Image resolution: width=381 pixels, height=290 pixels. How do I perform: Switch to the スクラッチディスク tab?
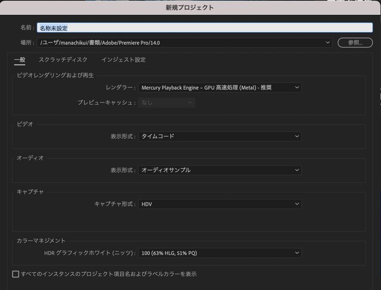[63, 60]
